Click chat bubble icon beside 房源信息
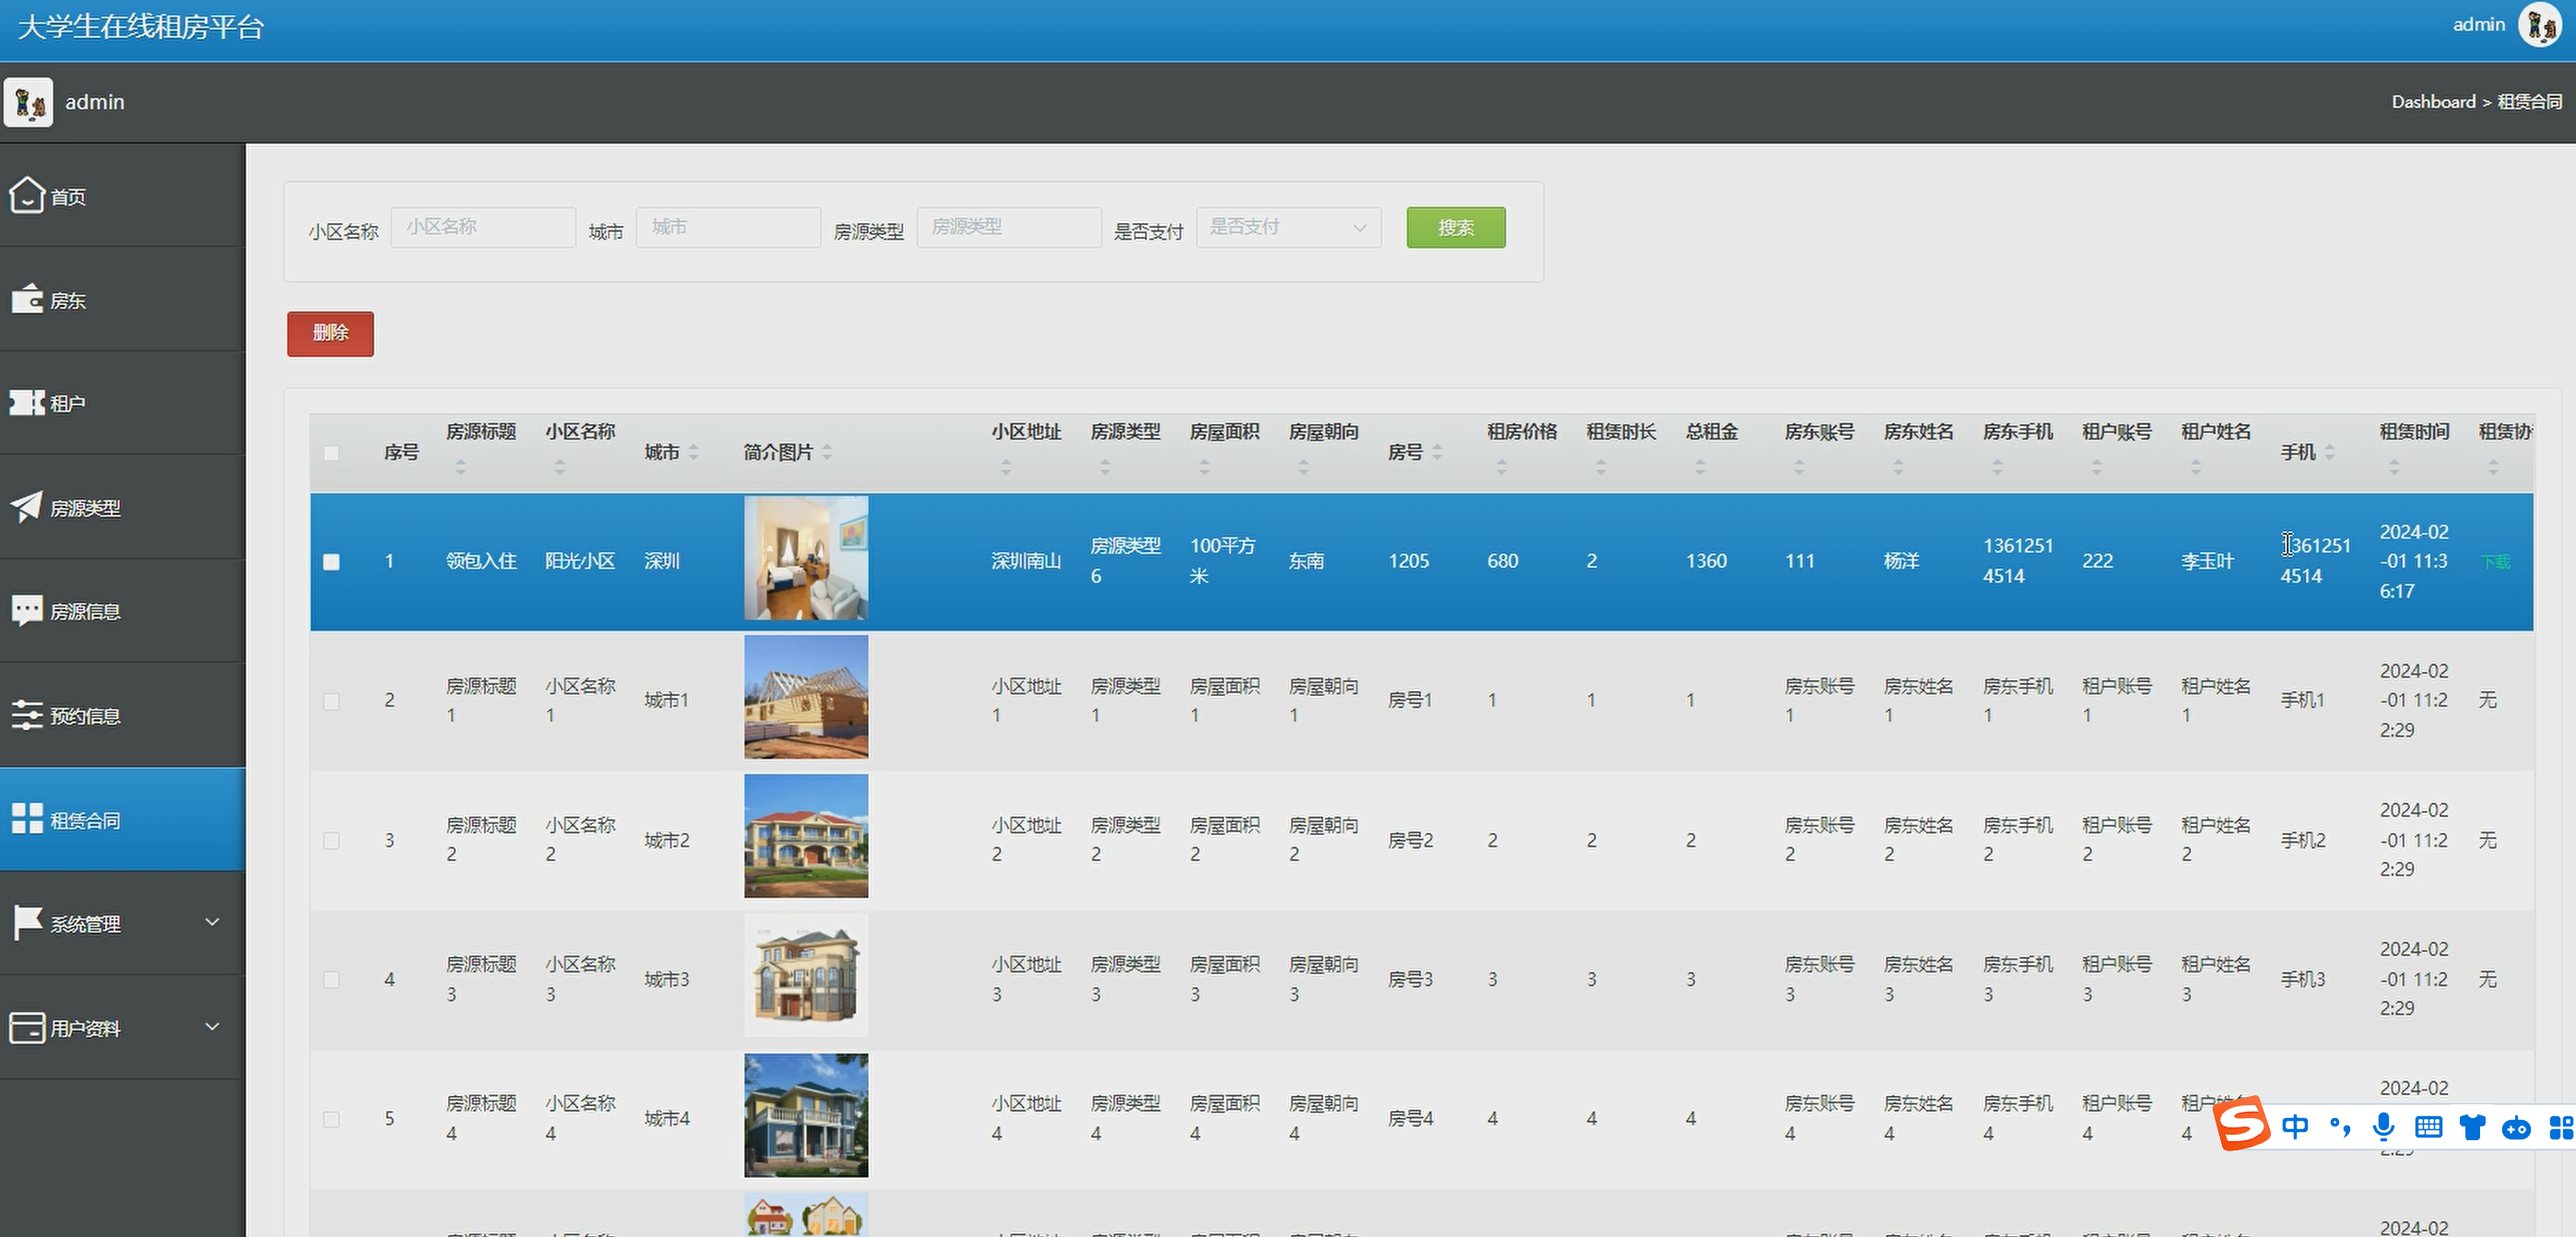Screen dimensions: 2576x1237 click(27, 610)
